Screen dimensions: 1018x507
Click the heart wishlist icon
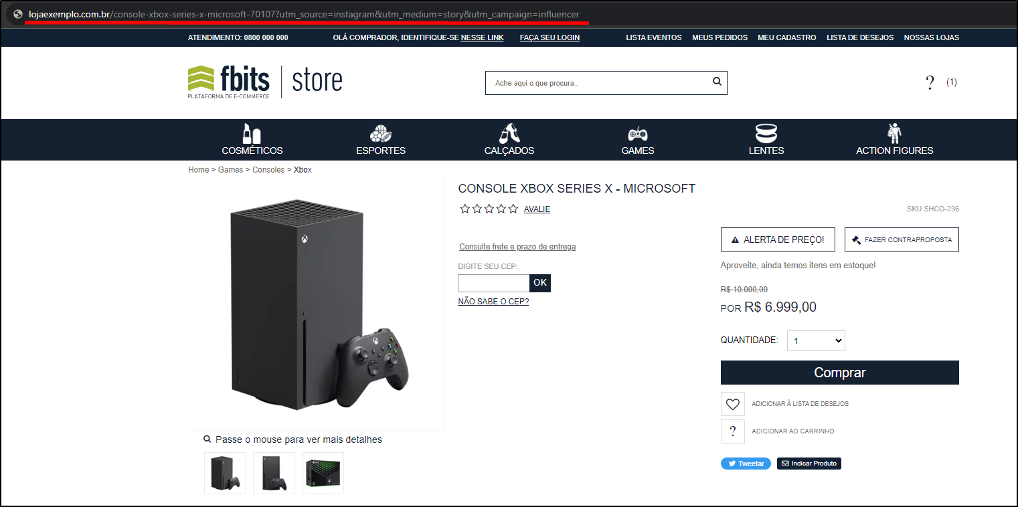tap(733, 404)
